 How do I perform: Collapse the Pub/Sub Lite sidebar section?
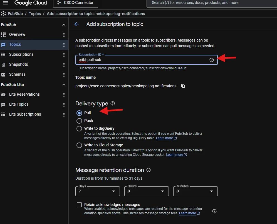tap(64, 85)
